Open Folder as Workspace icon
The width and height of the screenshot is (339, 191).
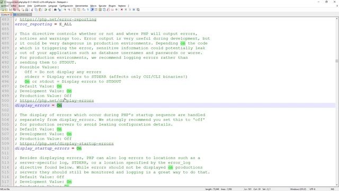tap(112, 10)
